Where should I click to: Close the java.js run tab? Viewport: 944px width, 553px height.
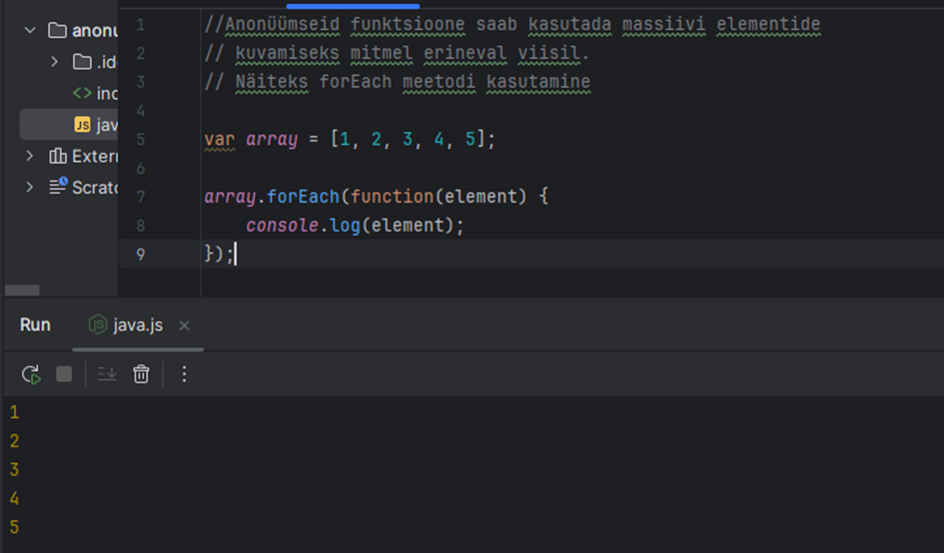[184, 325]
